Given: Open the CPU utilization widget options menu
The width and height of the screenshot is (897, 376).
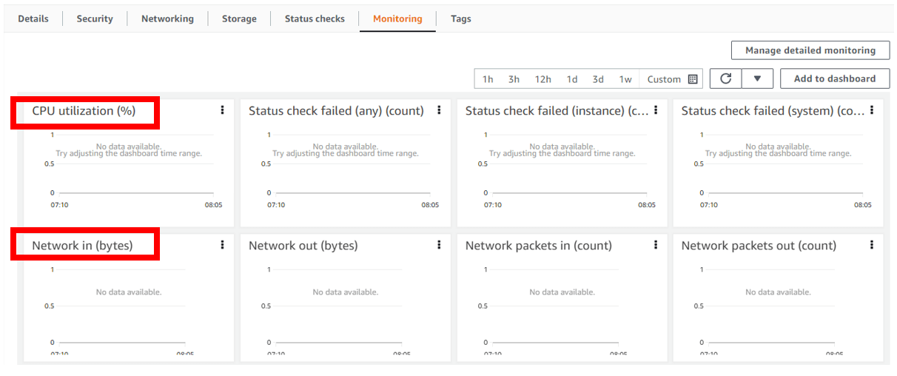Looking at the screenshot, I should [222, 110].
